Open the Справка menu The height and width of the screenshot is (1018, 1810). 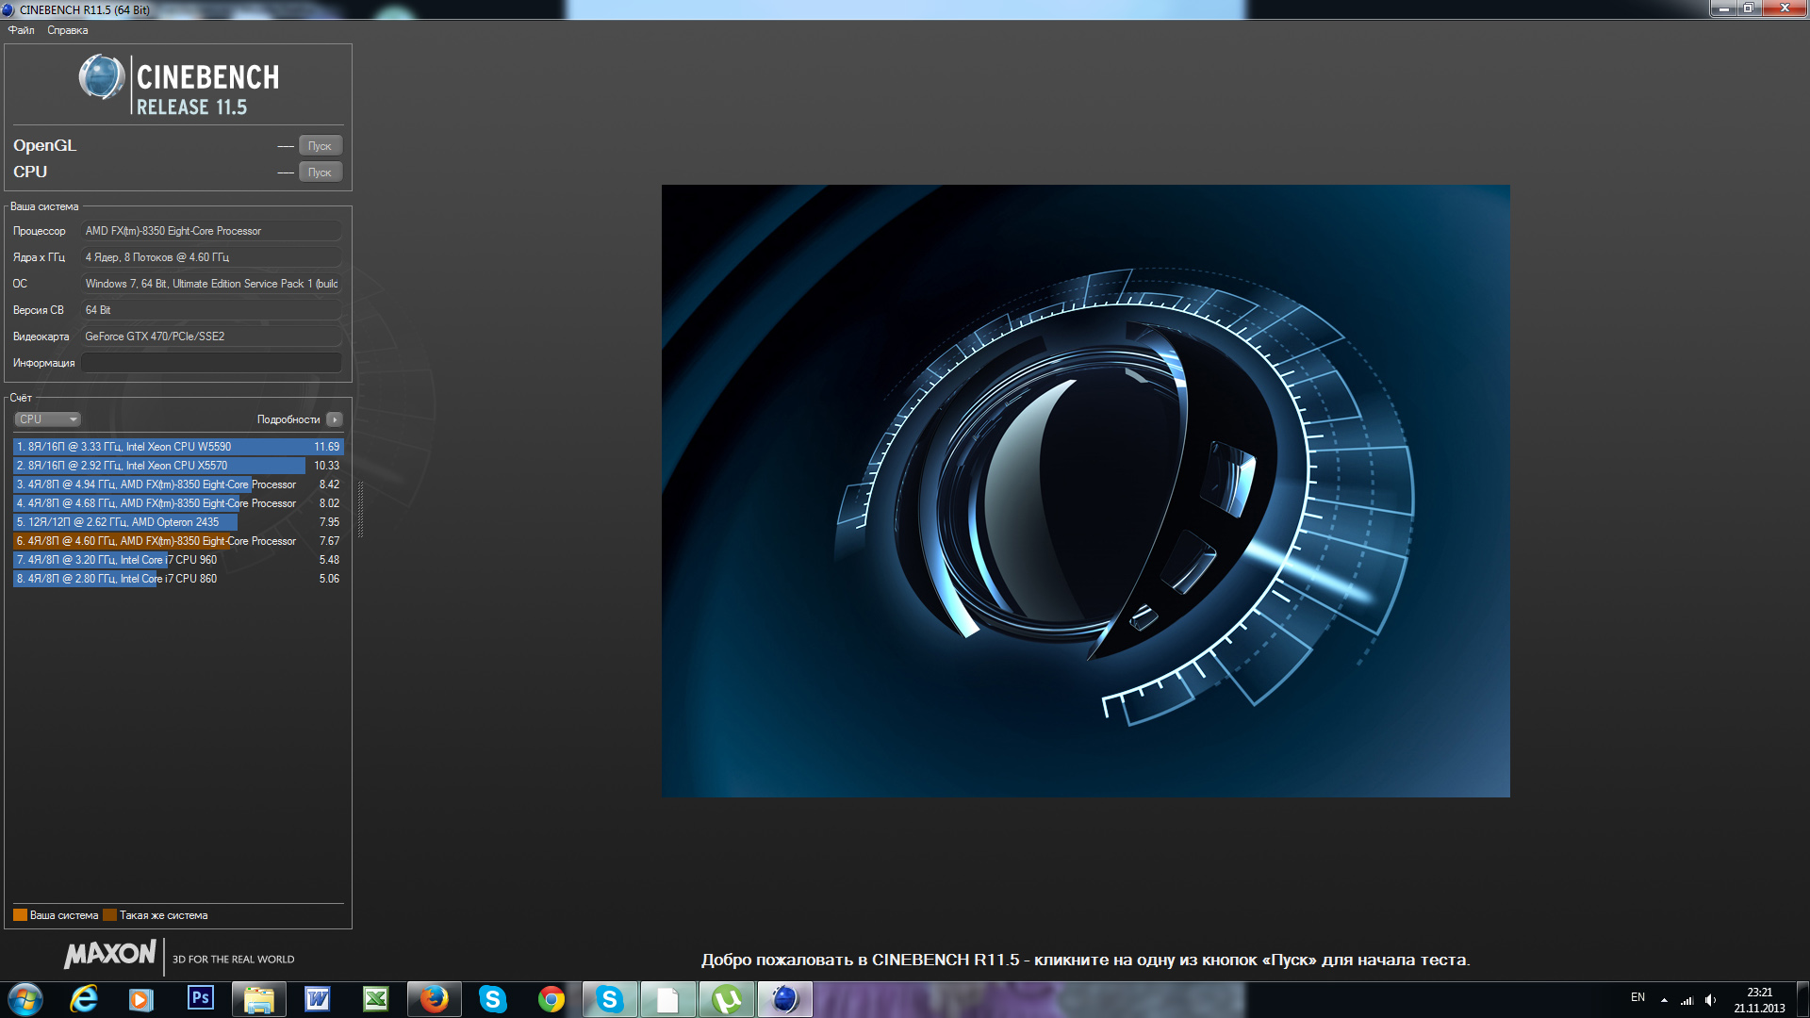point(67,30)
